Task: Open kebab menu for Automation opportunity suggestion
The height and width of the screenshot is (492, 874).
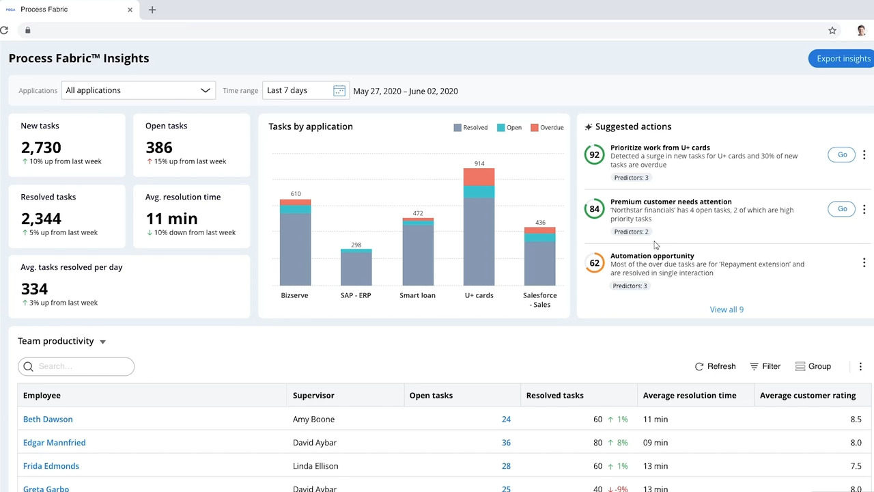Action: 864,263
